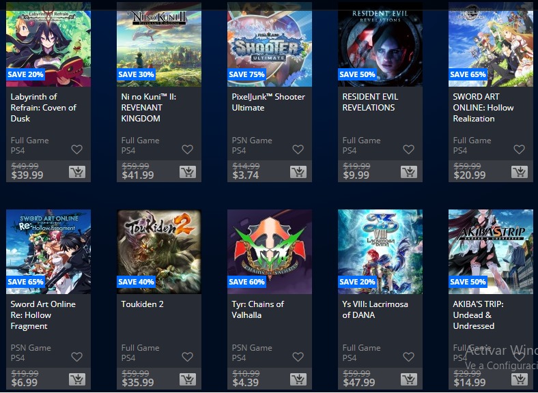Screen dimensions: 538x393
Task: Open the PixelJunk Shooter Ultimate title link
Action: (268, 102)
